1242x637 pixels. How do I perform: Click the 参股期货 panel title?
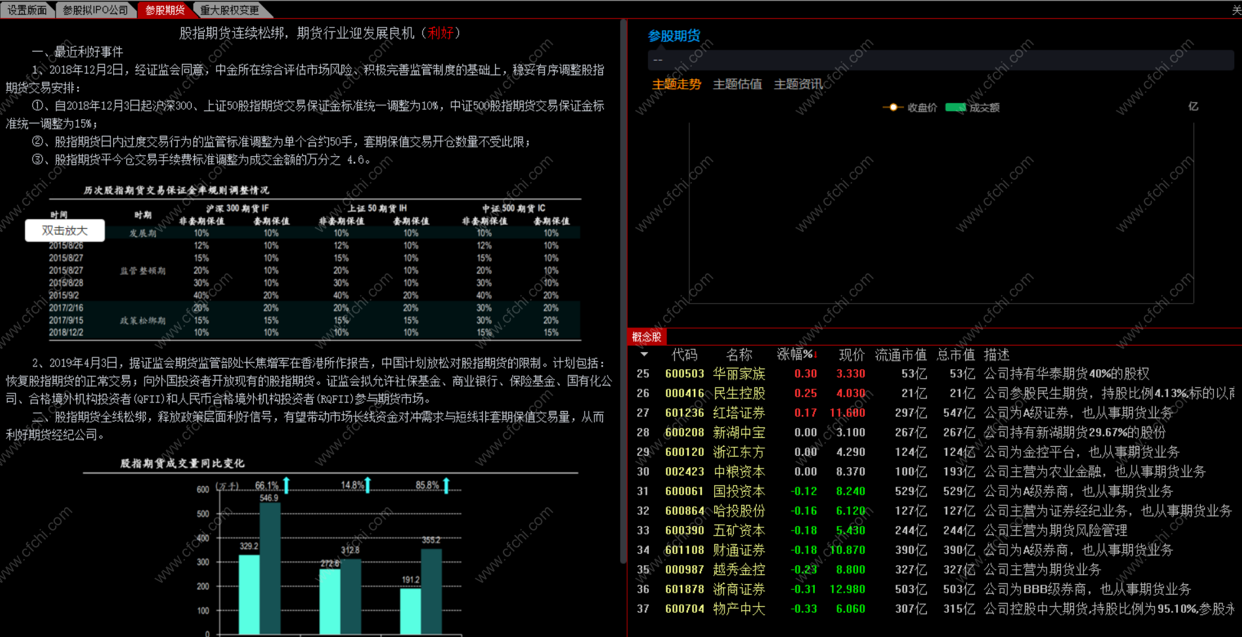click(674, 36)
